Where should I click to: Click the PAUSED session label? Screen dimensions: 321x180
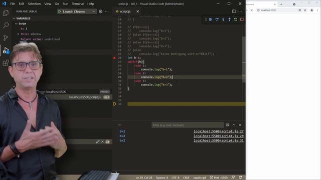point(105,91)
